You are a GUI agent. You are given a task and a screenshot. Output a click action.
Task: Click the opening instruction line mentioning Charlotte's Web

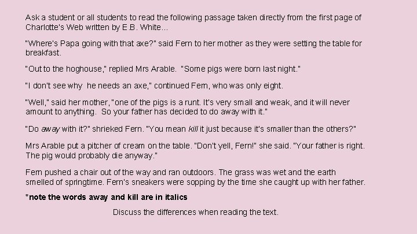tap(193, 23)
